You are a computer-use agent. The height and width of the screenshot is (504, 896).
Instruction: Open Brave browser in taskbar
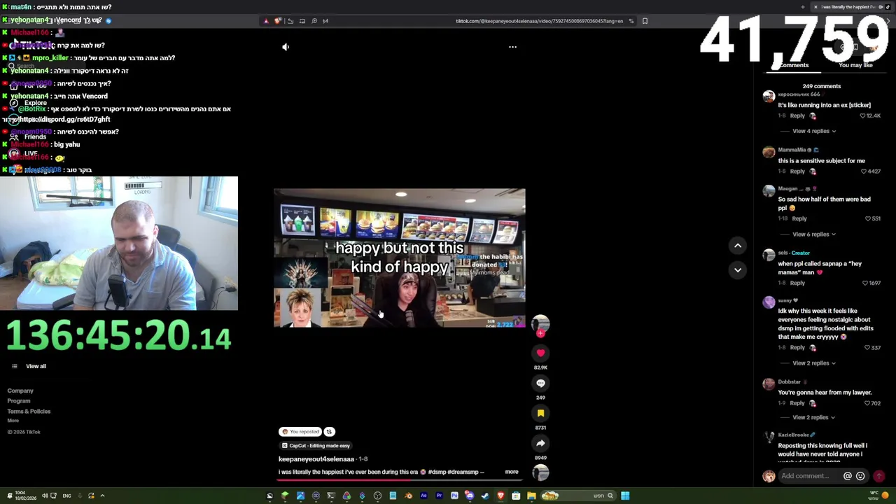[500, 496]
